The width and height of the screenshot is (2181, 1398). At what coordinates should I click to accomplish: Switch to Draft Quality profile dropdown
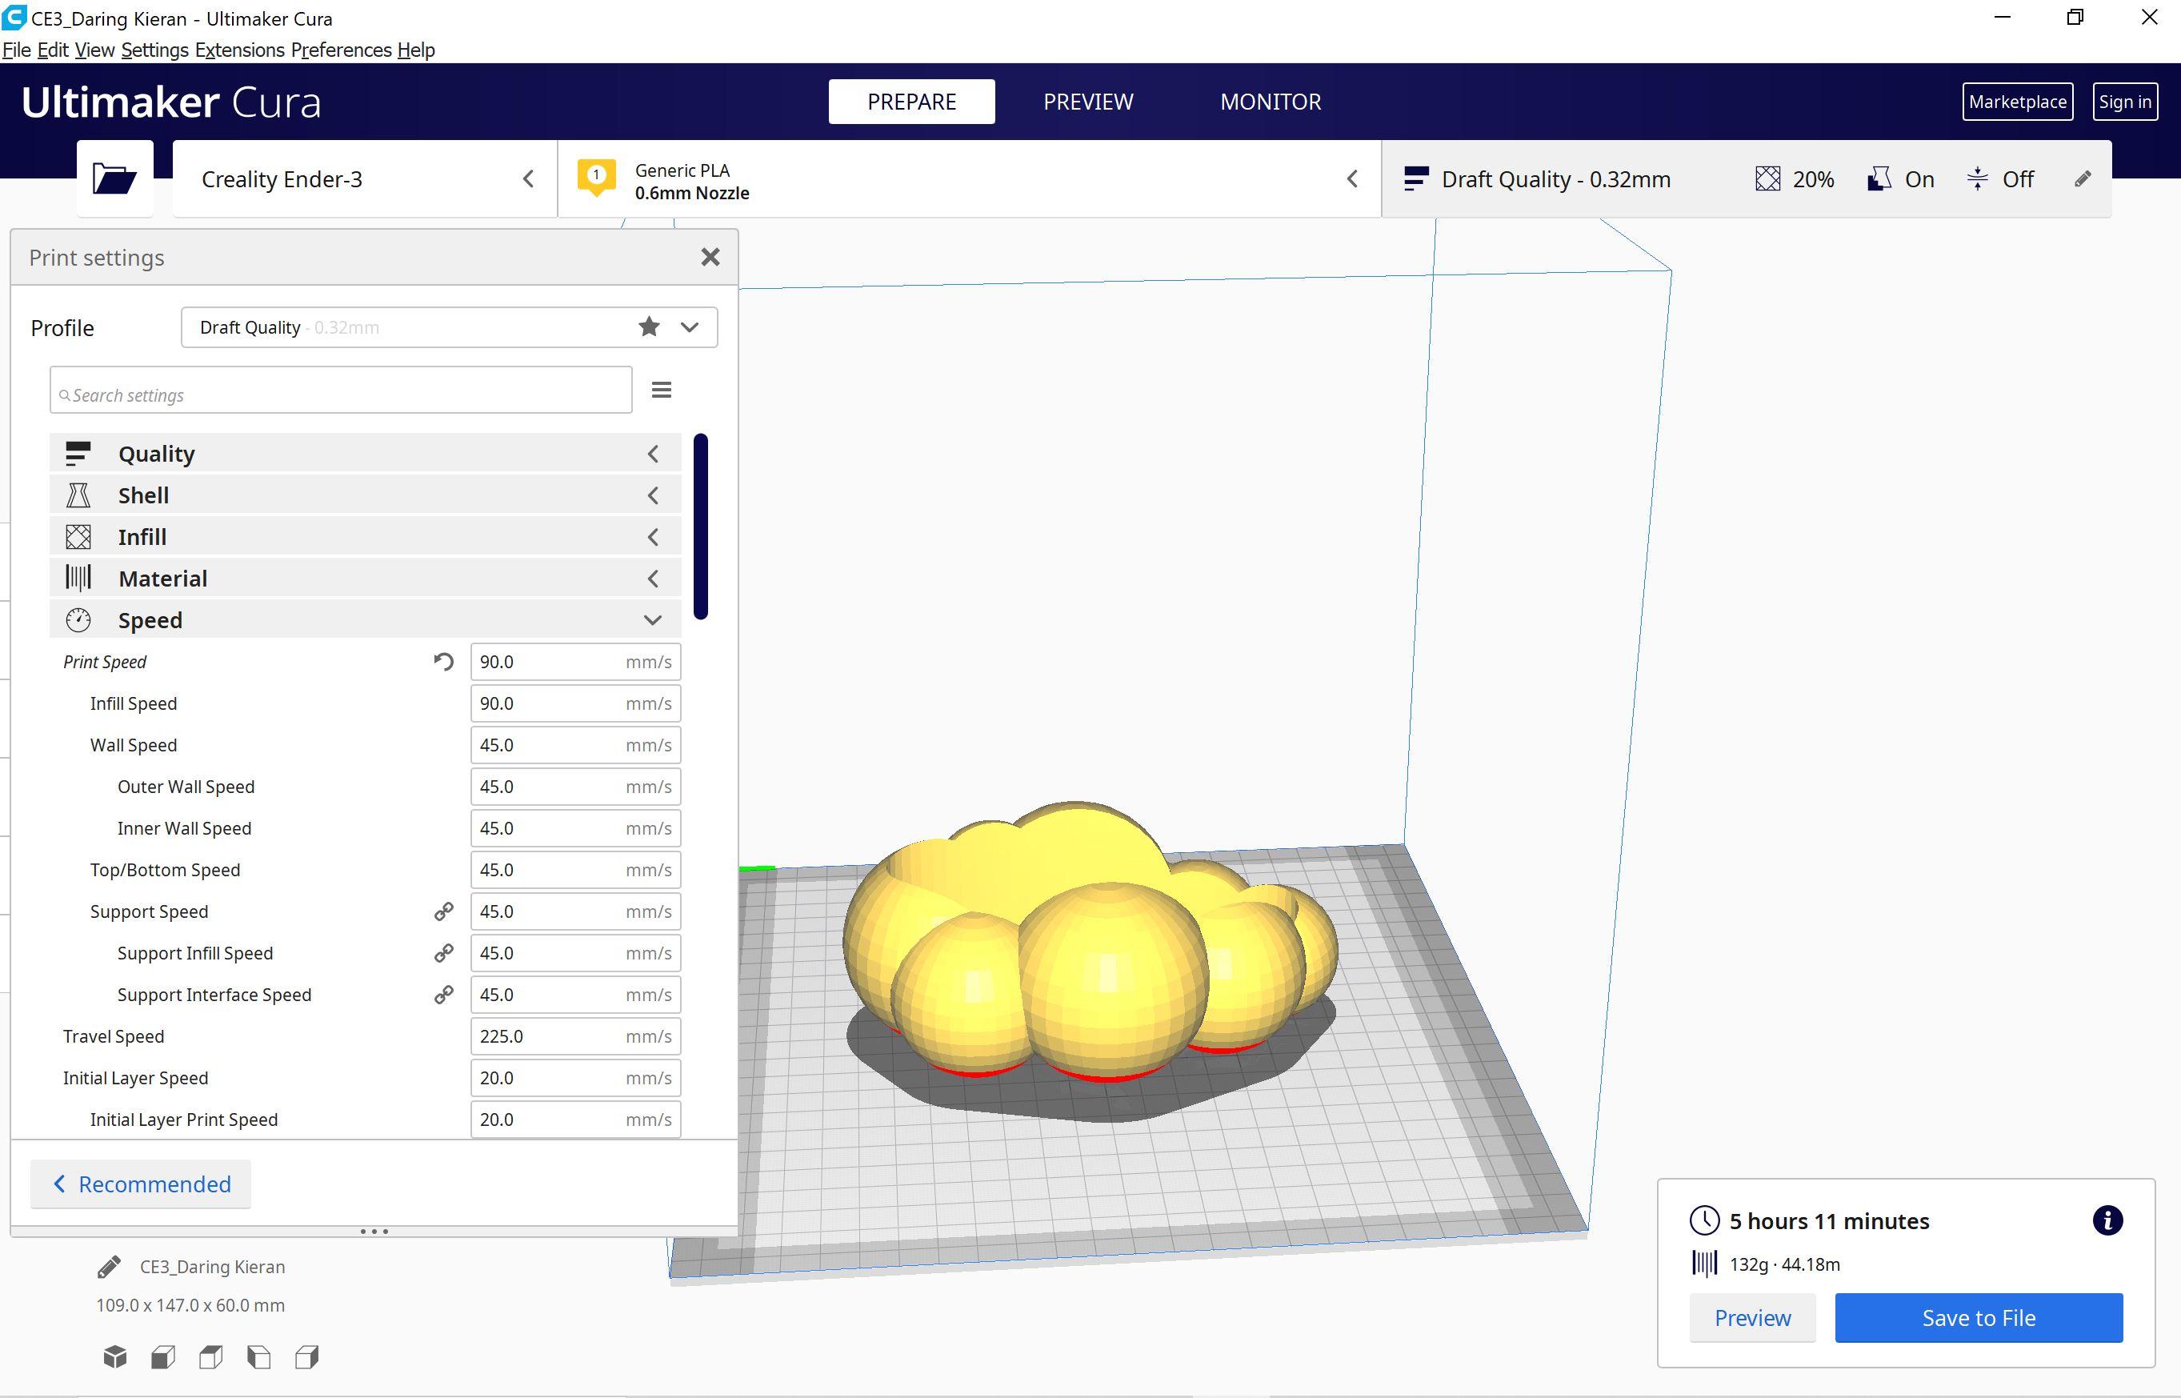click(690, 327)
